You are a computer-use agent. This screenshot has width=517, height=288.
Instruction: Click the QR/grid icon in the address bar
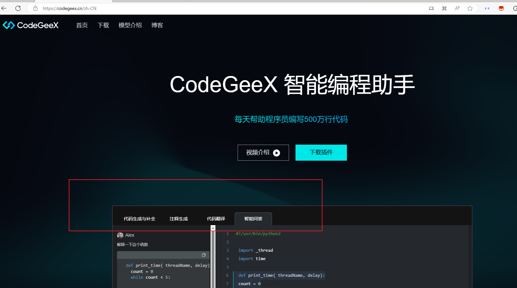point(444,8)
